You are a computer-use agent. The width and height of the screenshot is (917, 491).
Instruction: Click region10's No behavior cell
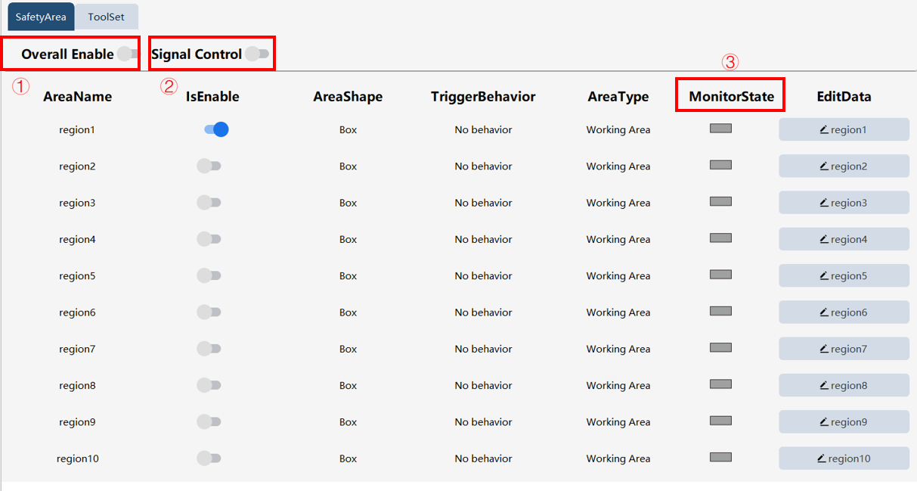point(483,458)
